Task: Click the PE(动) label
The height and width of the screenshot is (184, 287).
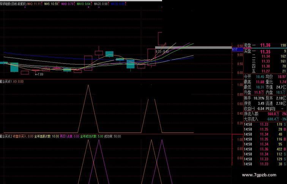Action: [270, 109]
